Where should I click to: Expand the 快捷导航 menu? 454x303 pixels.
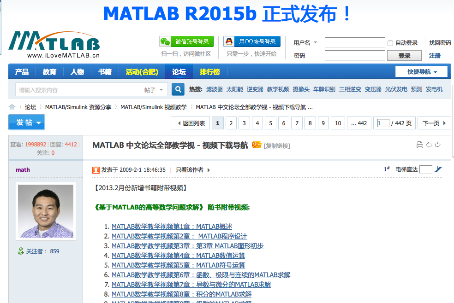coord(422,72)
